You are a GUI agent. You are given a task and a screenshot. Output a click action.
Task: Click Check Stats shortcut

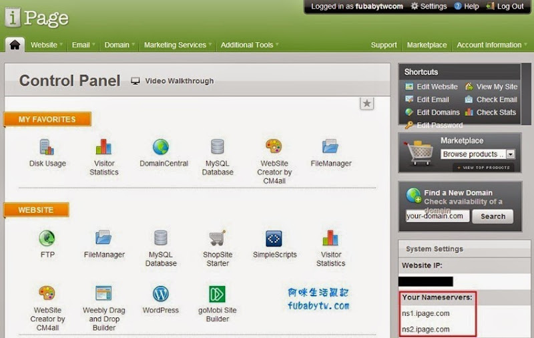491,112
